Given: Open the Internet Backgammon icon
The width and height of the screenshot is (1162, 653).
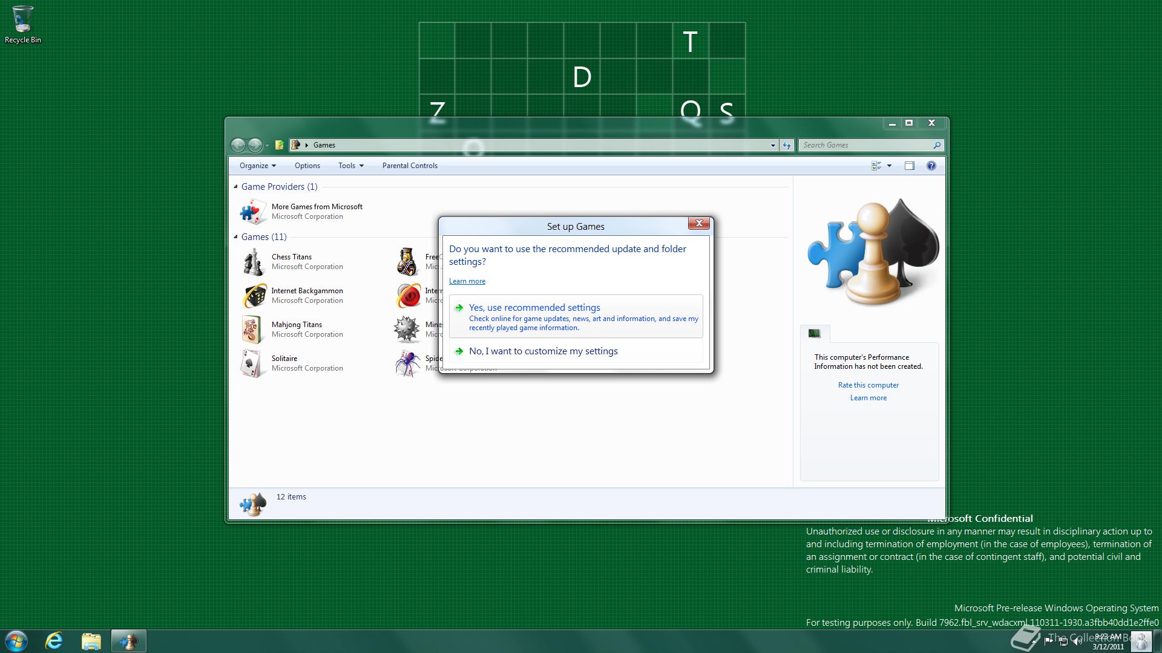Looking at the screenshot, I should [254, 296].
